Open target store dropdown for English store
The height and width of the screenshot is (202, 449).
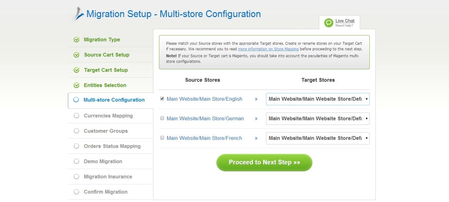point(317,99)
